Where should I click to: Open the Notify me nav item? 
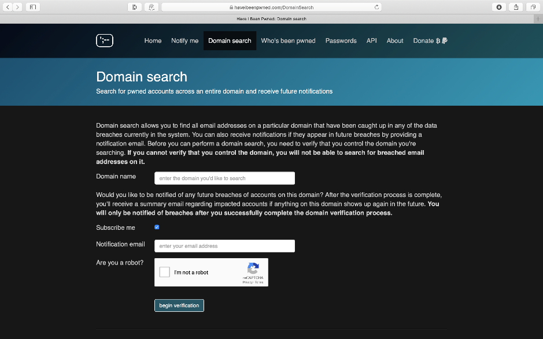click(x=184, y=41)
